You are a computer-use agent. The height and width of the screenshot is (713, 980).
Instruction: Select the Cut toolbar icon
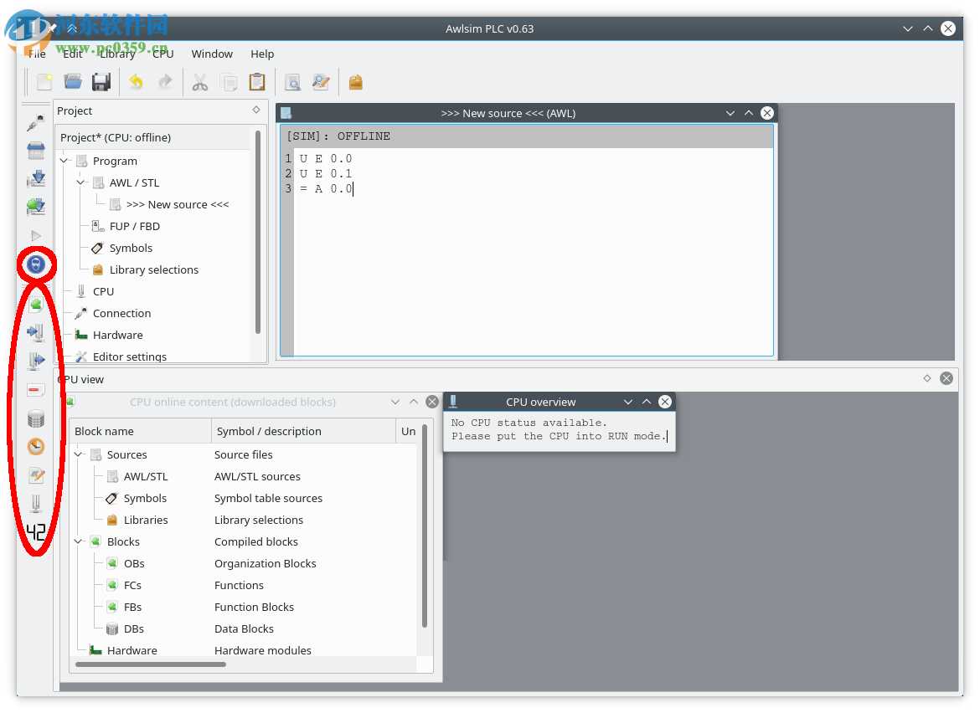coord(200,81)
